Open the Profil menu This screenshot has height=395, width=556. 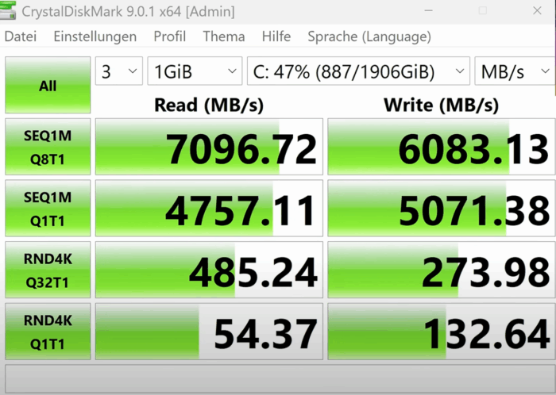(169, 36)
